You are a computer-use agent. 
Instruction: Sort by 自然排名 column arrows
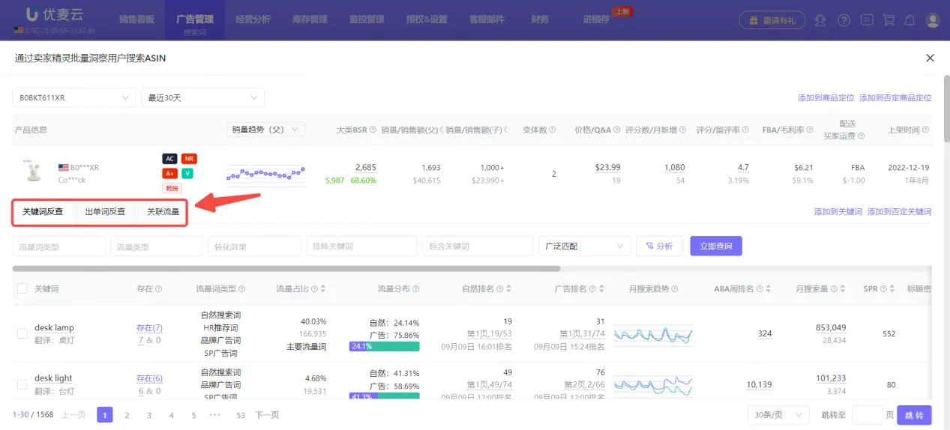point(509,288)
